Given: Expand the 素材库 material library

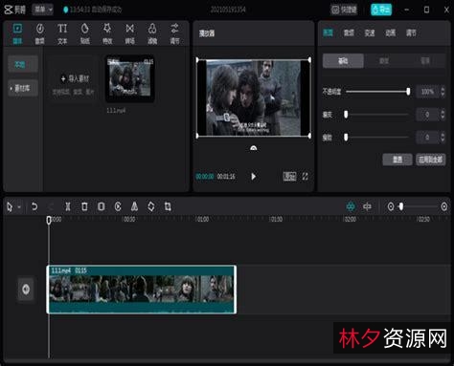Looking at the screenshot, I should [x=23, y=88].
